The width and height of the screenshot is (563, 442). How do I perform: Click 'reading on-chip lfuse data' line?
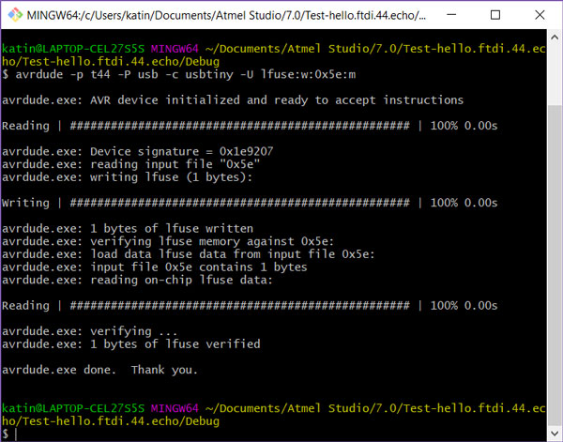click(137, 280)
